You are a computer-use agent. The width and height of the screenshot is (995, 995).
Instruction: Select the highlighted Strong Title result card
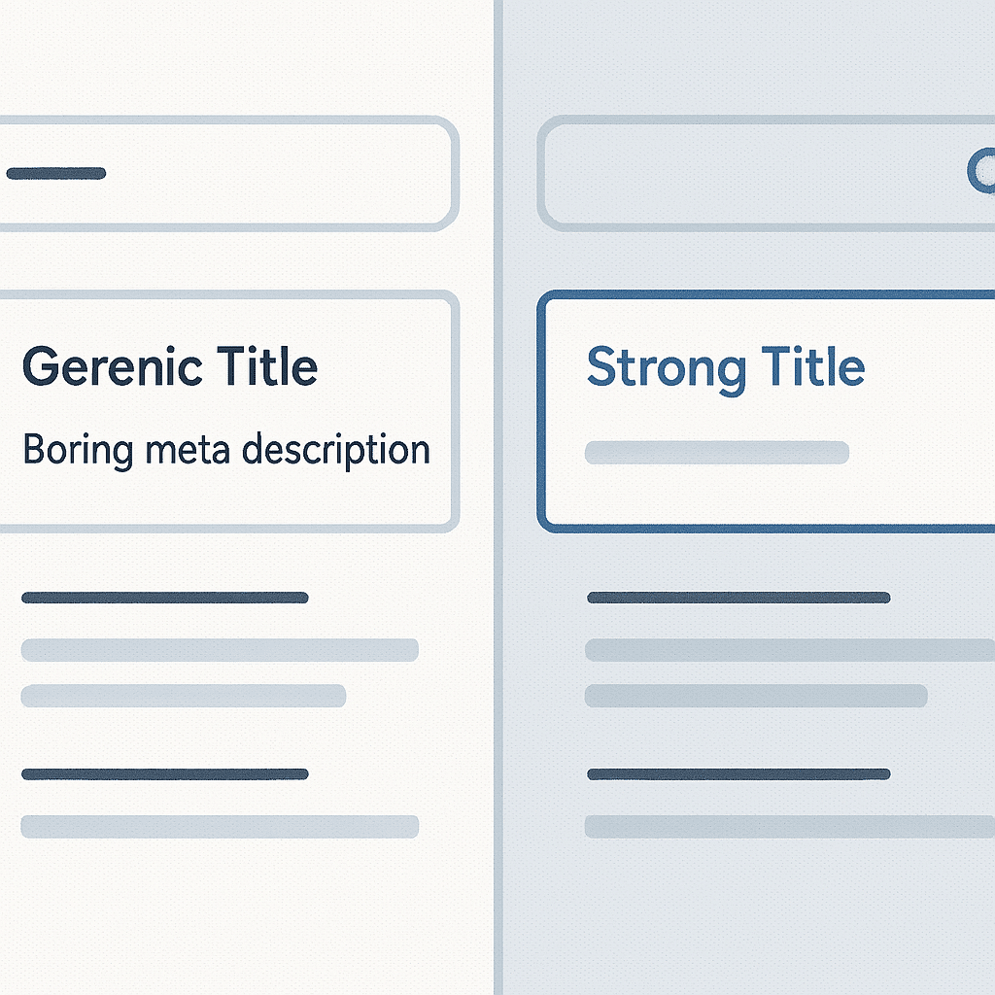(766, 411)
